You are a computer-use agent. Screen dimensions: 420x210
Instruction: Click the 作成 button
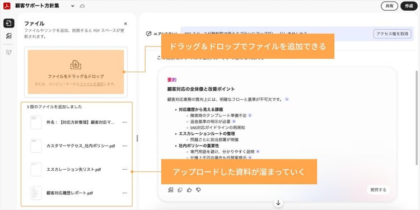(x=409, y=6)
